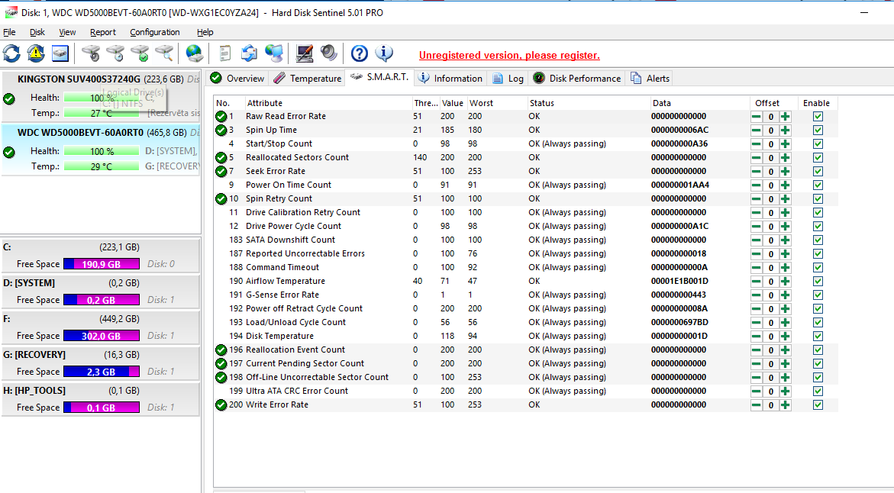Click the disk with green check icon
894x493 pixels.
point(140,53)
